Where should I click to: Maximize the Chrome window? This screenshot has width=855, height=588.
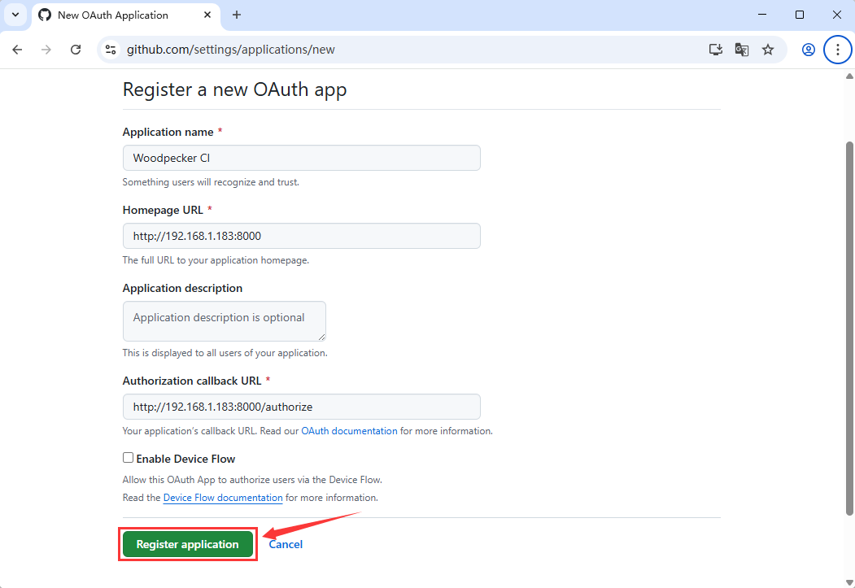tap(800, 15)
